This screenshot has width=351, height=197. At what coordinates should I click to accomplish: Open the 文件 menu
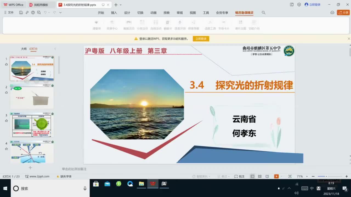coord(9,13)
